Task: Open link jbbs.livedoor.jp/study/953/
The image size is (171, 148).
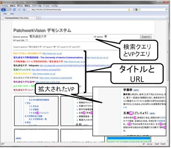Action: [46, 70]
